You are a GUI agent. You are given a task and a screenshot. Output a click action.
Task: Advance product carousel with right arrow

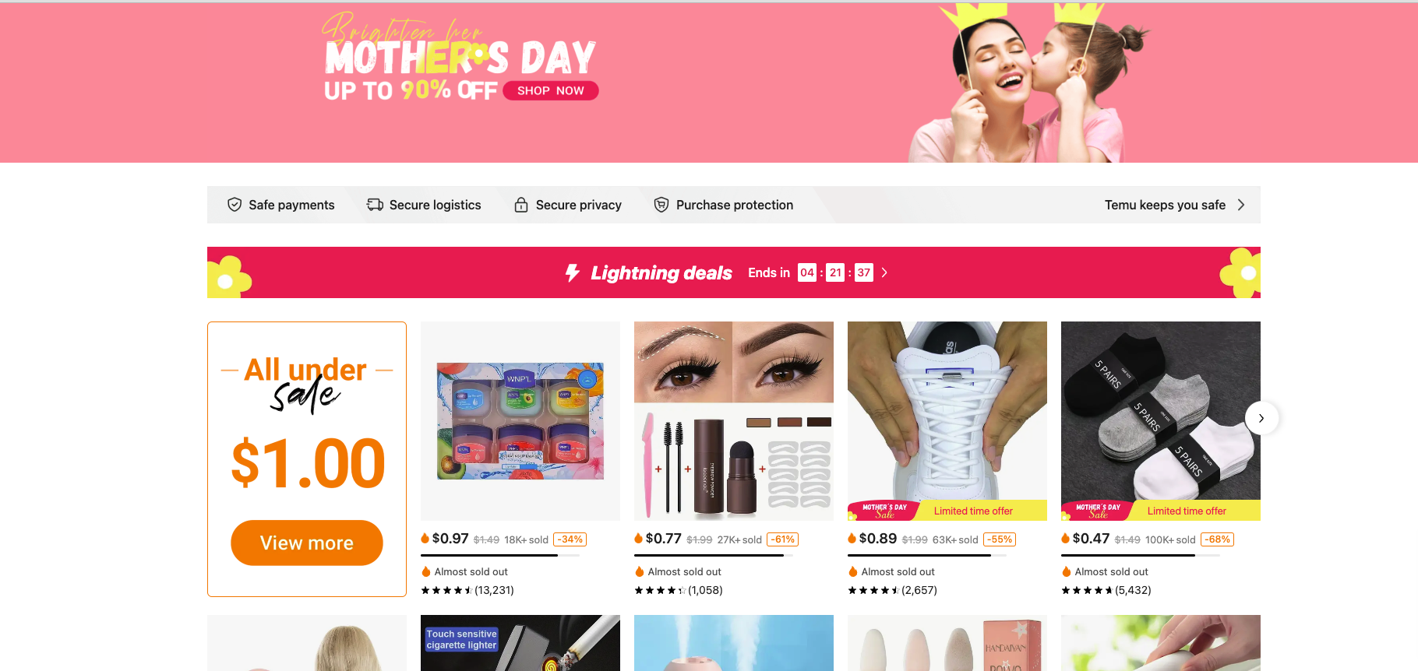pos(1261,418)
